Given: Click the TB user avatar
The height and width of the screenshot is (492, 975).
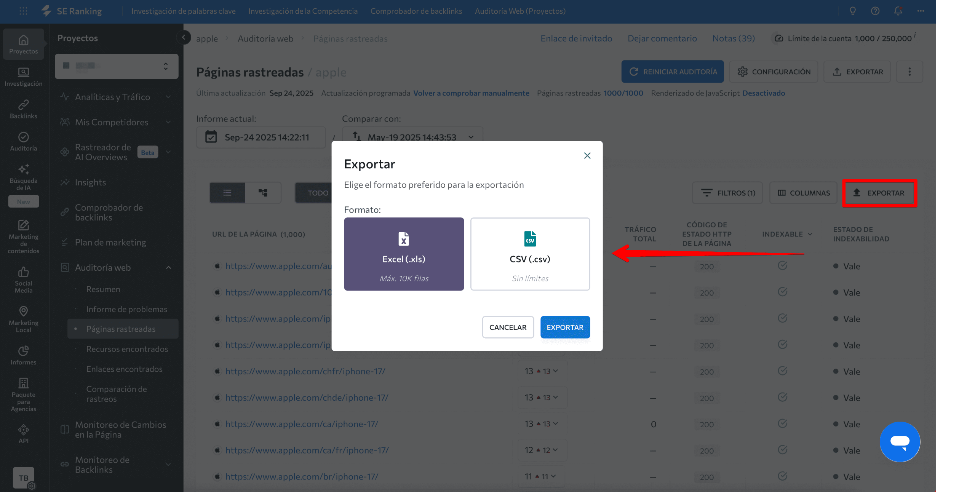Looking at the screenshot, I should coord(24,478).
